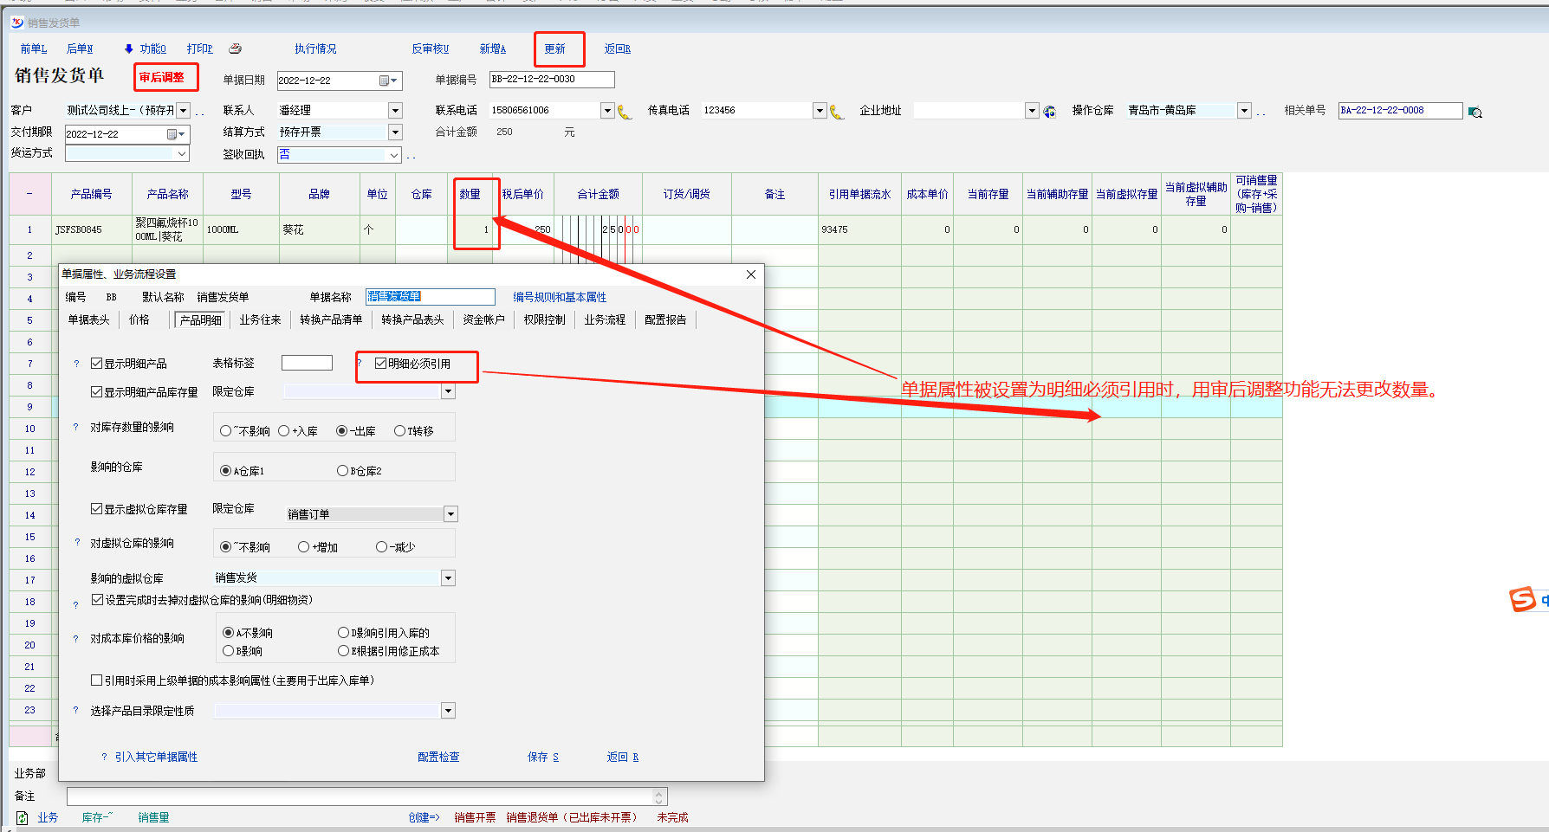Click the refresh icon next to 业务
The image size is (1549, 832).
23,817
